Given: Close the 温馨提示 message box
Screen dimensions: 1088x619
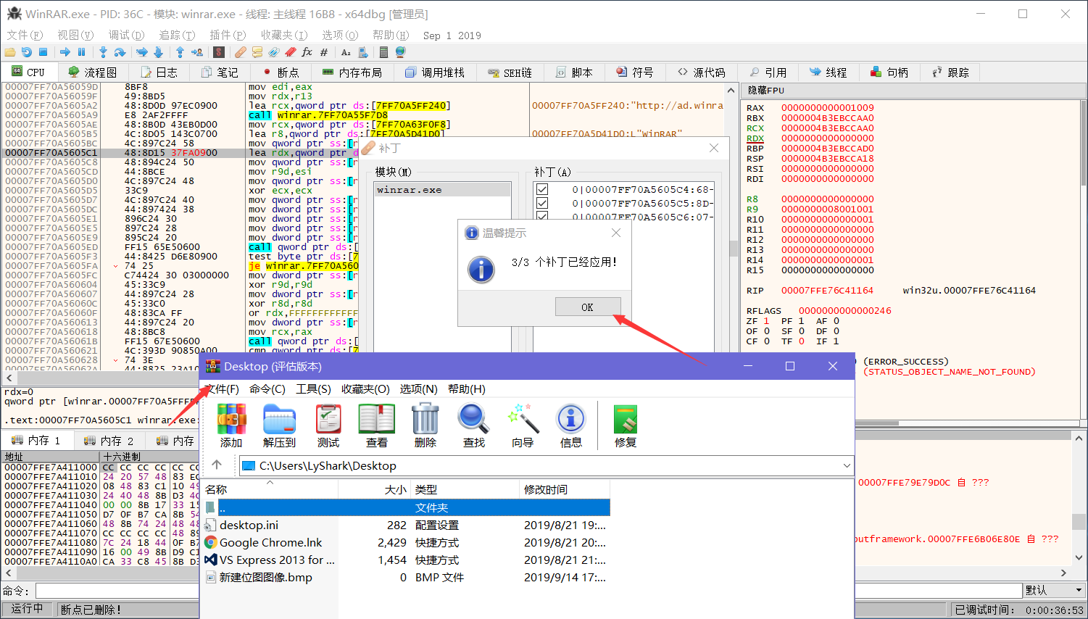Looking at the screenshot, I should click(x=616, y=233).
